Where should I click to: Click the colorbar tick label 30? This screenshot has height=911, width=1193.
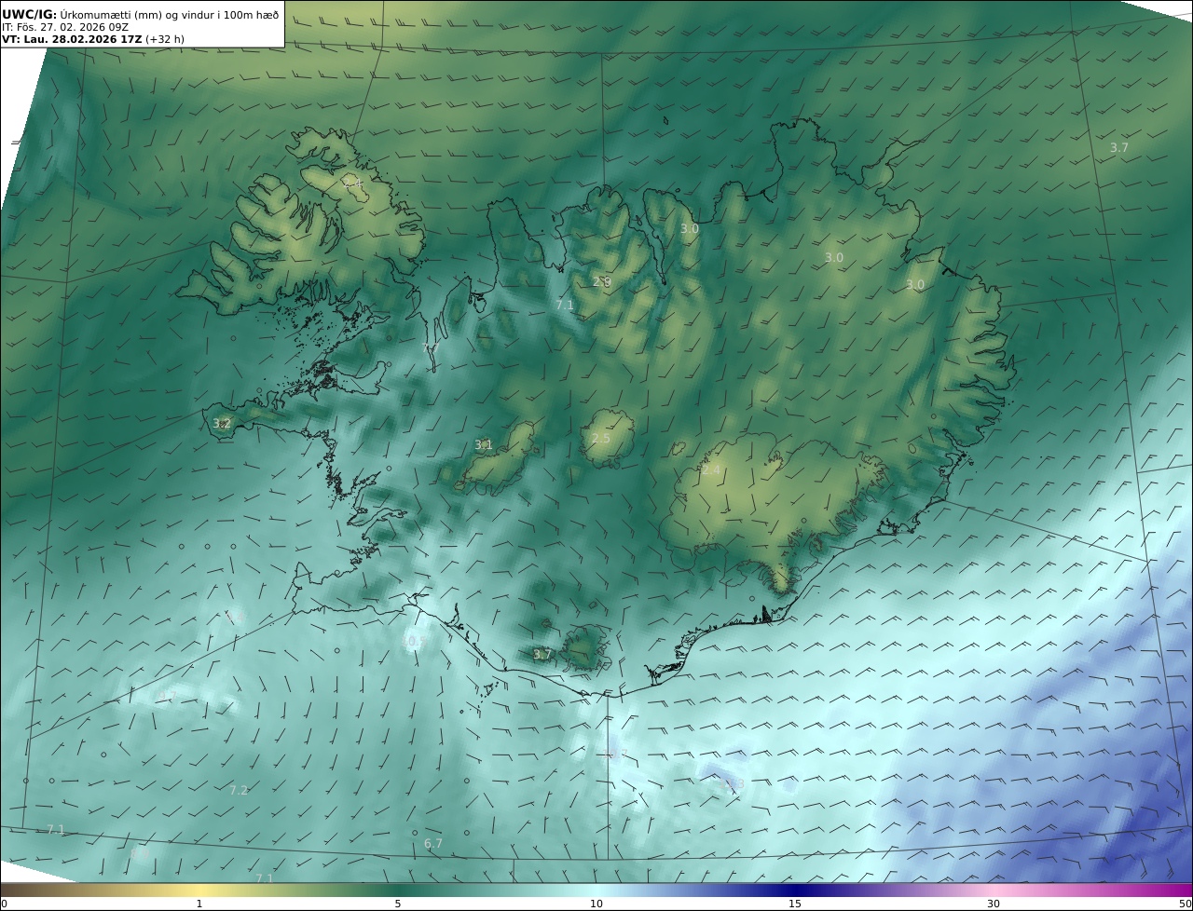tap(994, 904)
